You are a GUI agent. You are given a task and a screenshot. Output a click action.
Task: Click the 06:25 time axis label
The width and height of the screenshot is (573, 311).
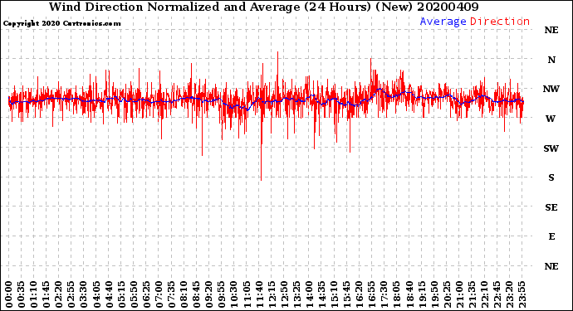pos(146,294)
